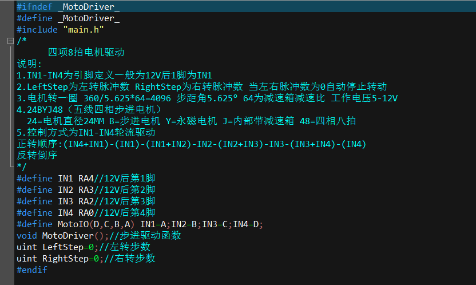Click the 说明: comment line

(x=30, y=64)
